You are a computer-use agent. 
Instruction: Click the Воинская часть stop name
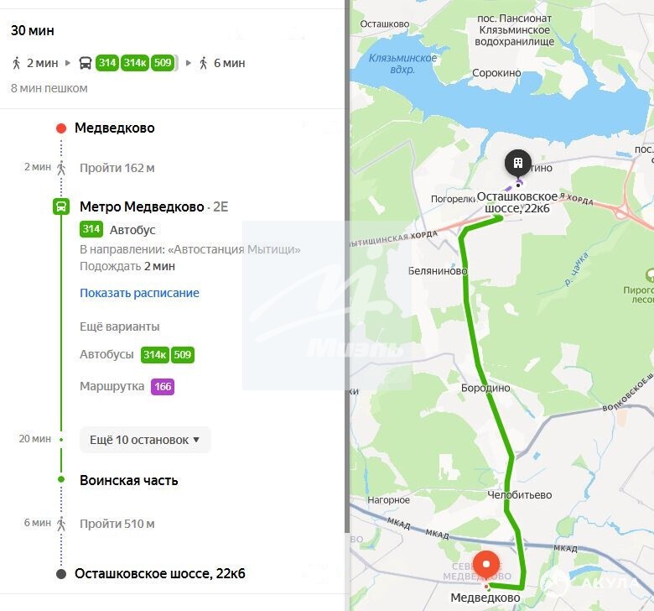point(129,480)
